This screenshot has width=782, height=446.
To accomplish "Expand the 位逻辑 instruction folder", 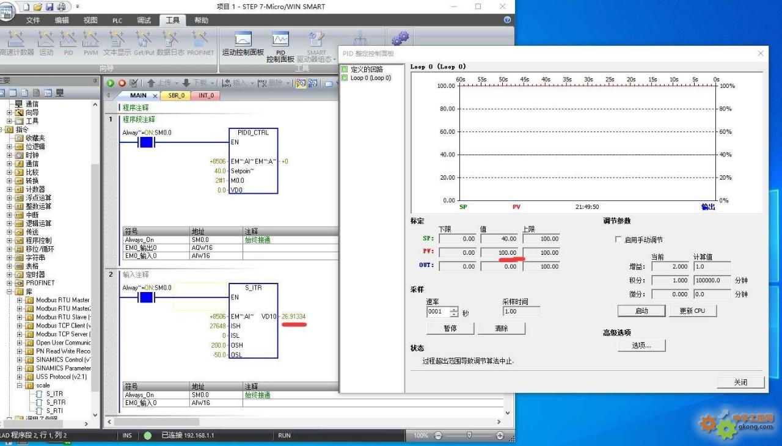I will 9,147.
